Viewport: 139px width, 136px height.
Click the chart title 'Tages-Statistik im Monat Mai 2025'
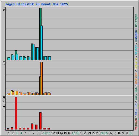(37, 4)
